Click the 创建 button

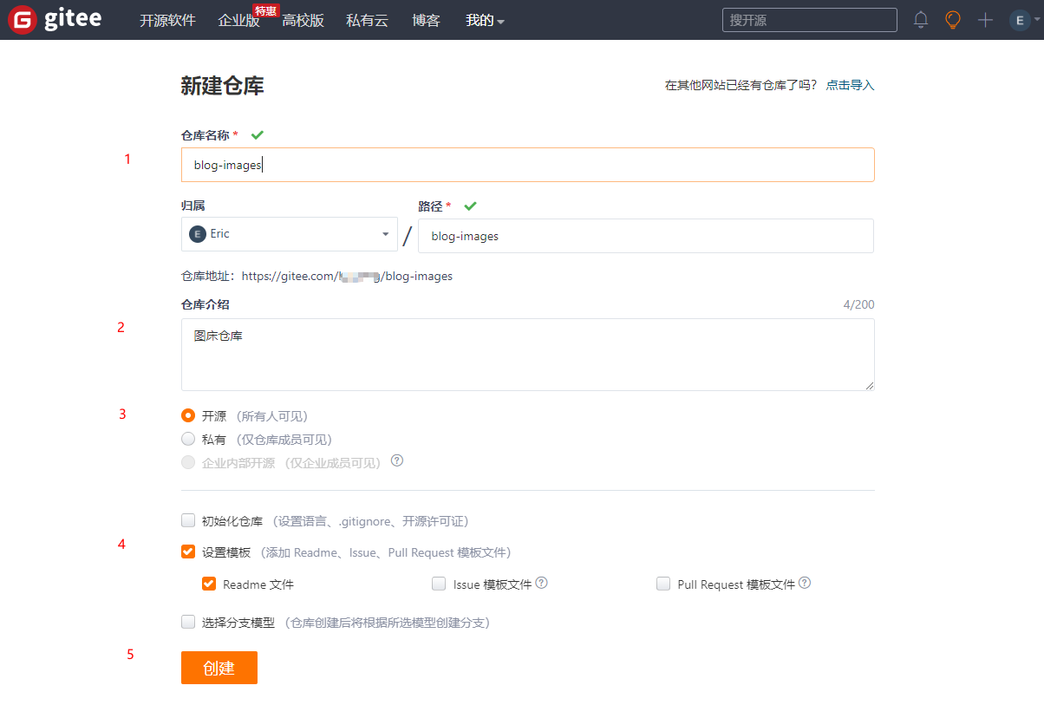(x=219, y=668)
